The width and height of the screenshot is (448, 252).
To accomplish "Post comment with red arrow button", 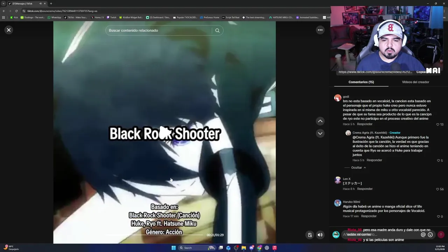I will (x=441, y=235).
